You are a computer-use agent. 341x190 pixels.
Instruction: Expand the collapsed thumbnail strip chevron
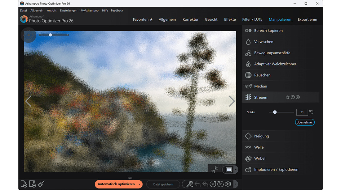(x=130, y=178)
